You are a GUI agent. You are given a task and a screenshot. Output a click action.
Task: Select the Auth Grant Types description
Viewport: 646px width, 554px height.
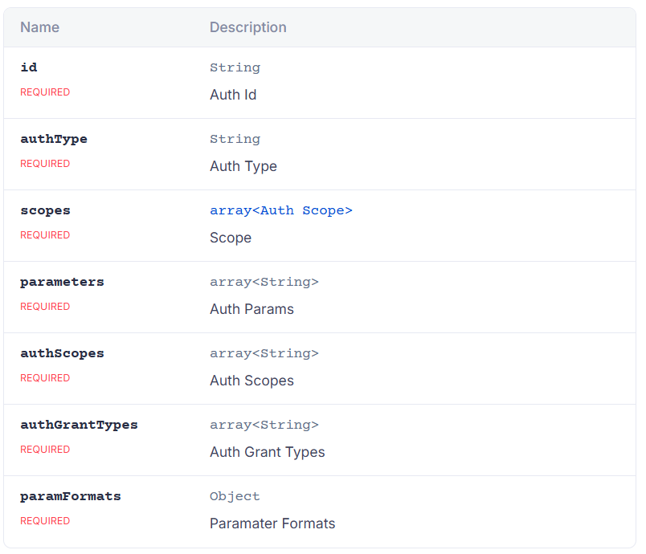coord(267,452)
